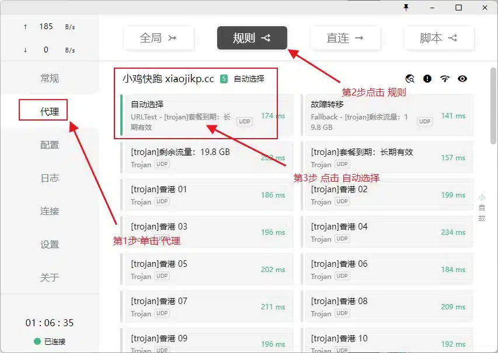Choose the [trojan]香港 05 node
The width and height of the screenshot is (498, 353).
[207, 269]
